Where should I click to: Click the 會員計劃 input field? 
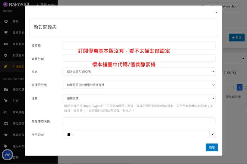[139, 58]
